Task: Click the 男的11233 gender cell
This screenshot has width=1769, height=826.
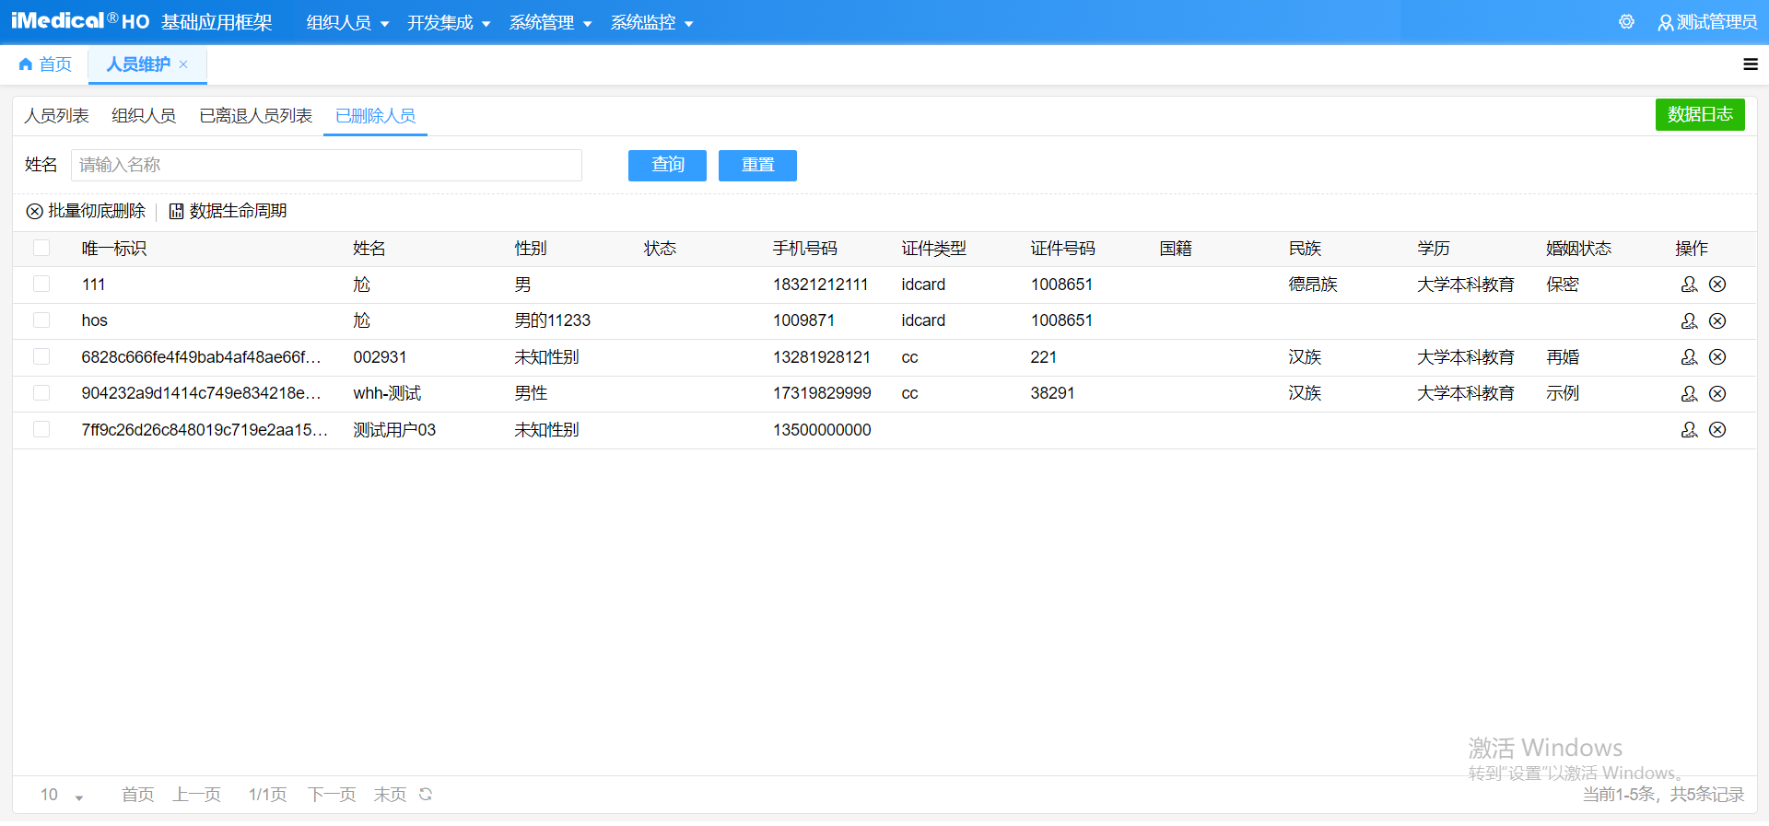Action: pyautogui.click(x=553, y=320)
